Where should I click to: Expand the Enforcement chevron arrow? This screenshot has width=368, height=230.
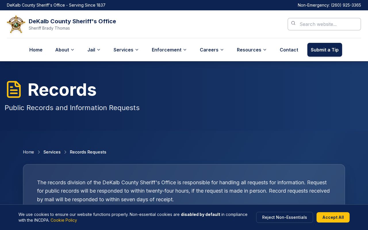tap(185, 50)
